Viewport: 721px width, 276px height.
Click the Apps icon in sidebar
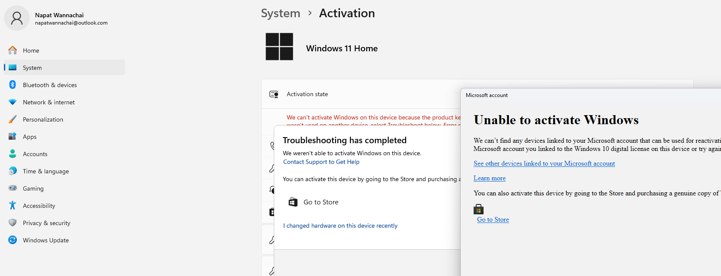point(13,137)
